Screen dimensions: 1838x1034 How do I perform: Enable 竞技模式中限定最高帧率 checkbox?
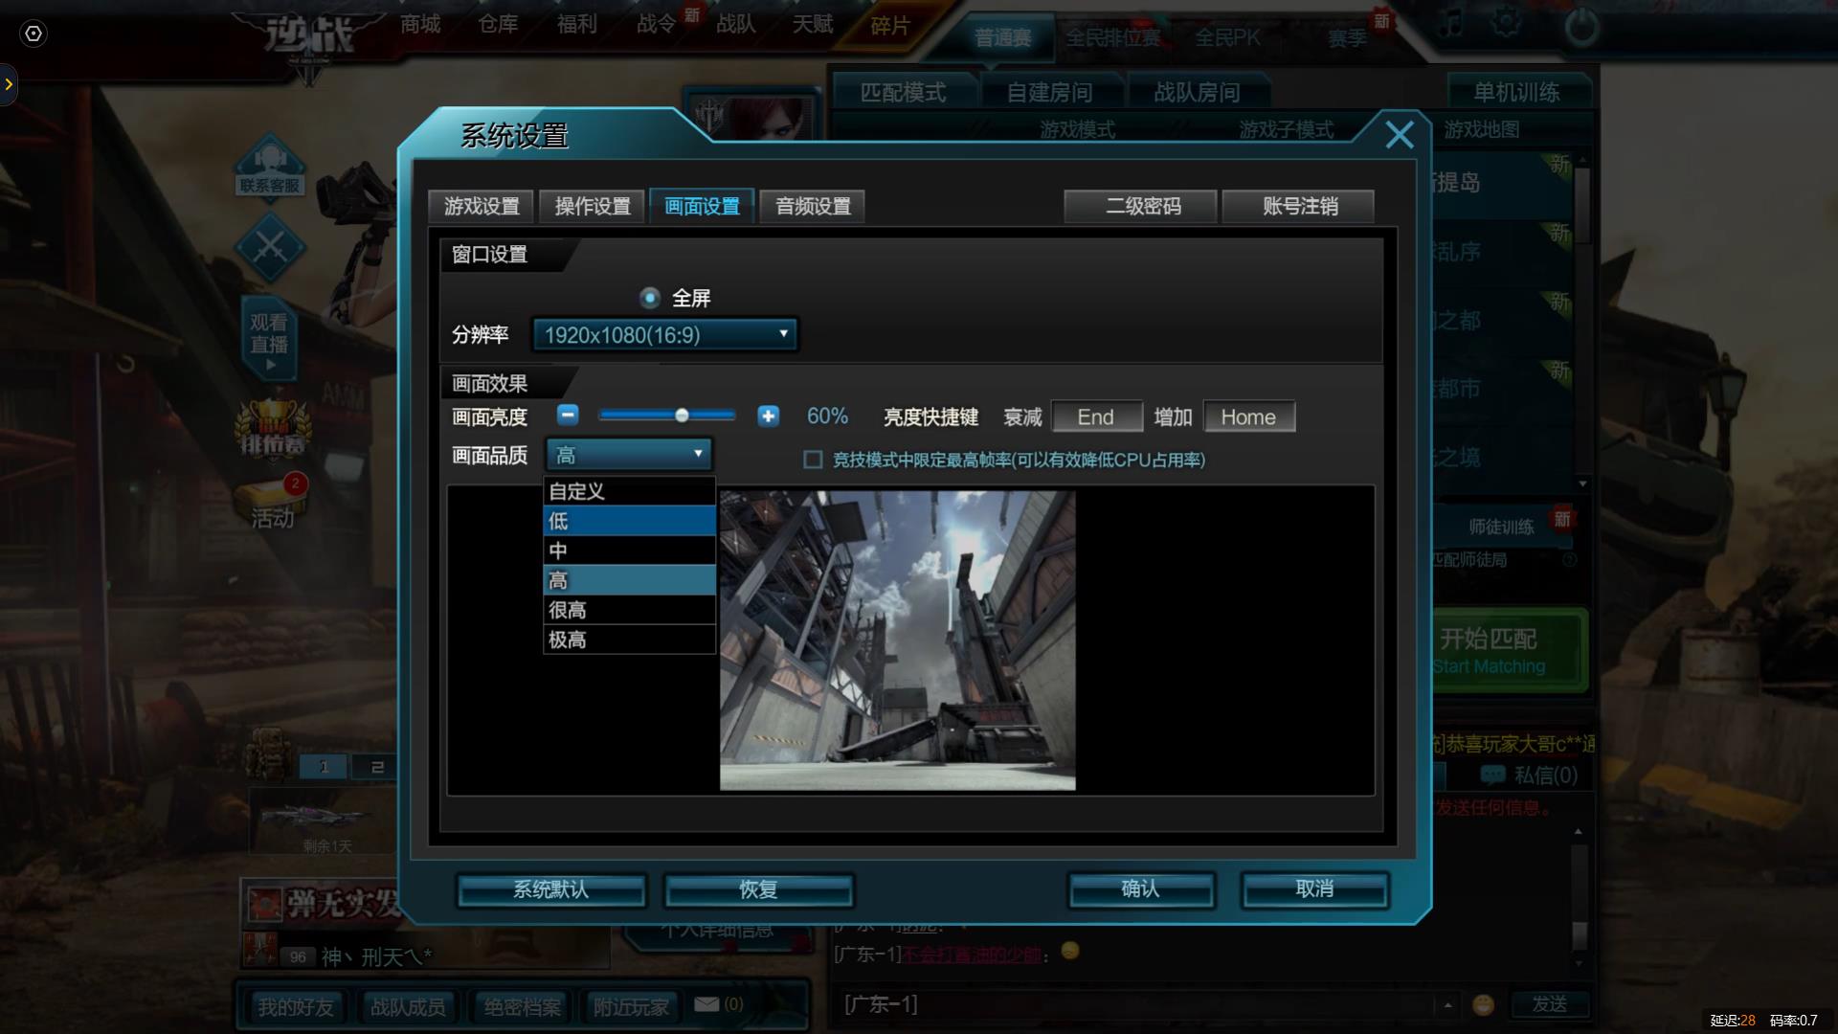pyautogui.click(x=813, y=460)
